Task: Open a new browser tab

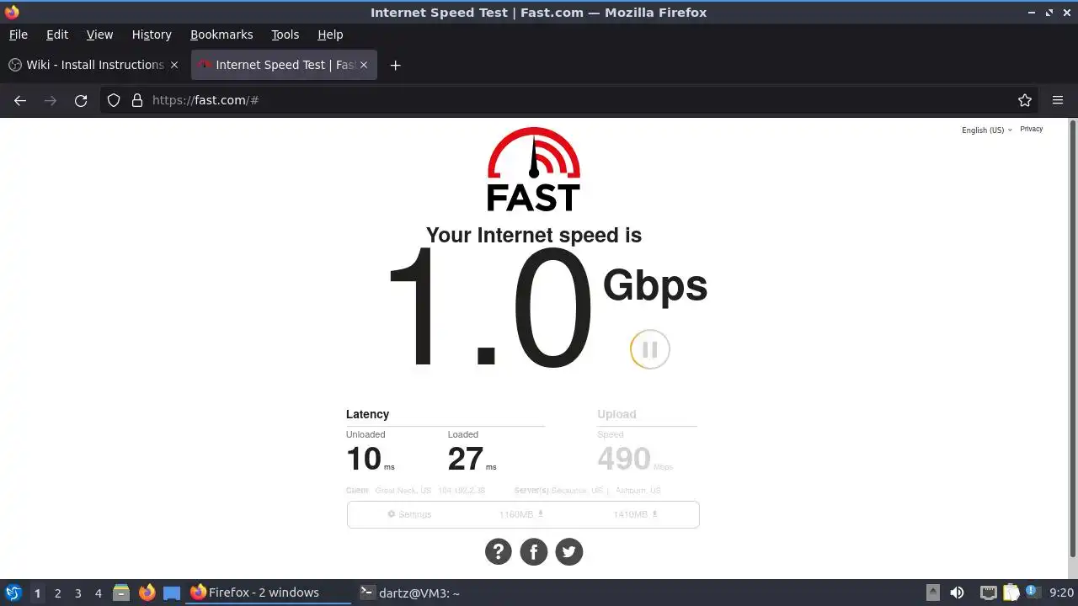Action: pos(395,65)
